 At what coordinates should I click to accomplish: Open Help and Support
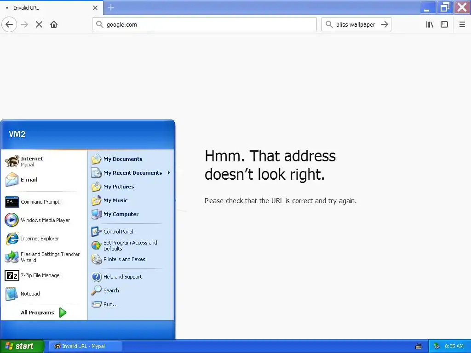131,277
